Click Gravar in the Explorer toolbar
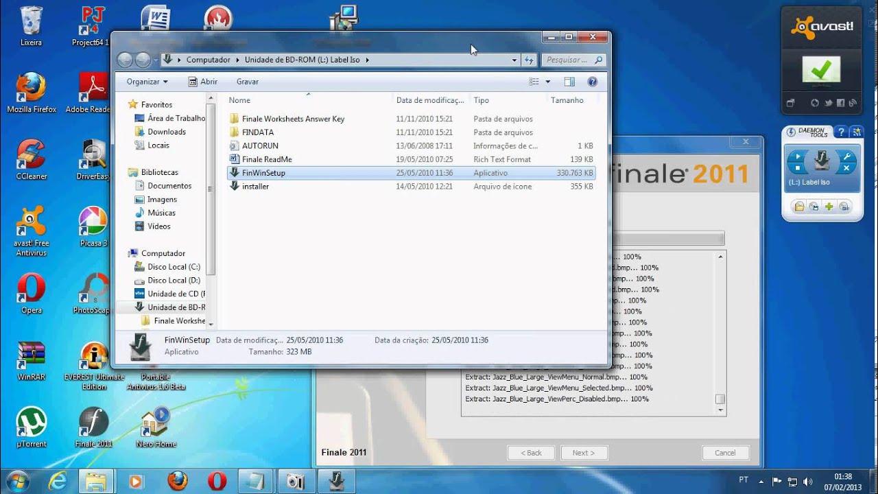This screenshot has width=878, height=494. (248, 82)
